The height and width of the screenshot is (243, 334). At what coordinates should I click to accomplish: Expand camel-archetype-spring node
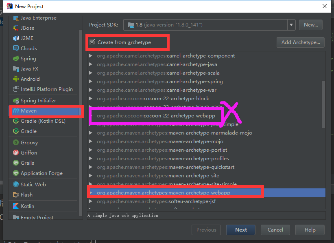tap(91, 82)
